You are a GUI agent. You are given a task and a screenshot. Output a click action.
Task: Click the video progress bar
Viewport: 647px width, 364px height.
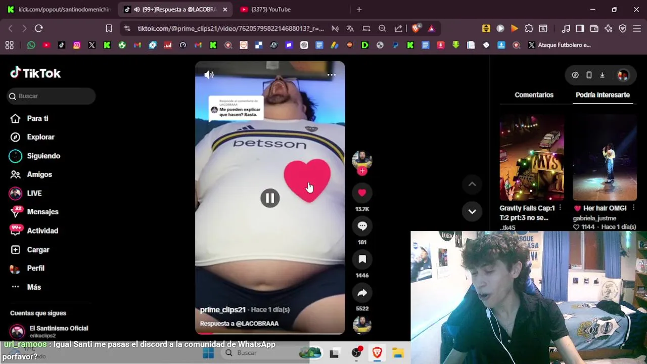click(x=270, y=333)
